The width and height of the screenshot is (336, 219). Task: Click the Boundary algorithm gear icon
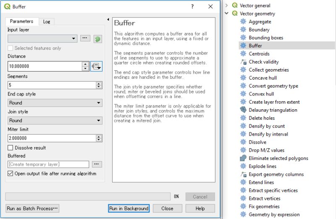(x=243, y=29)
